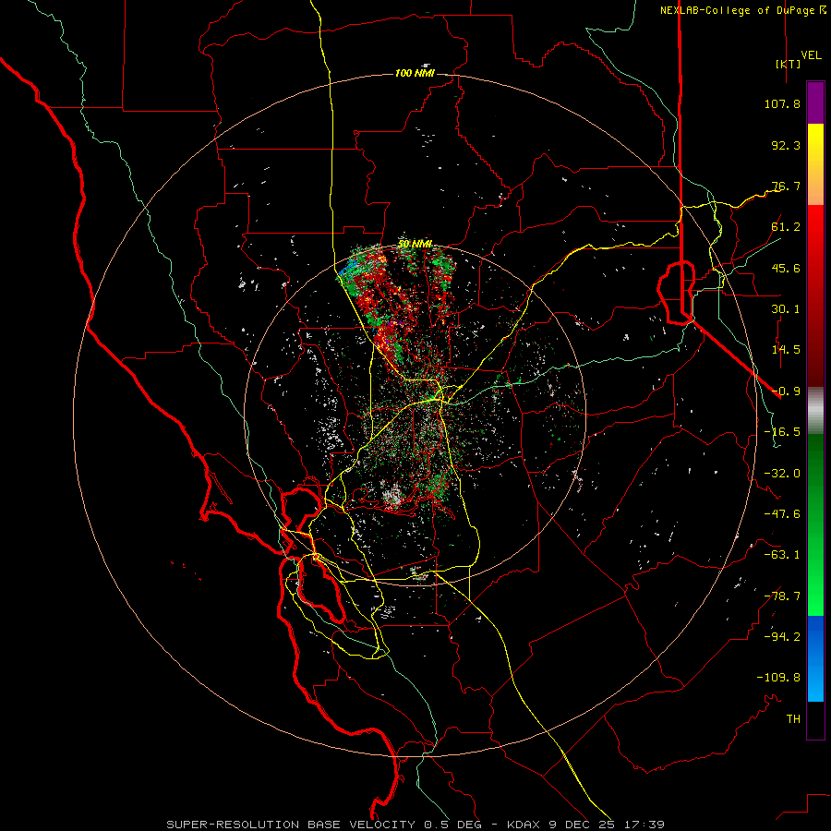Pick the gray near-zero segment of the color bar

click(x=815, y=411)
